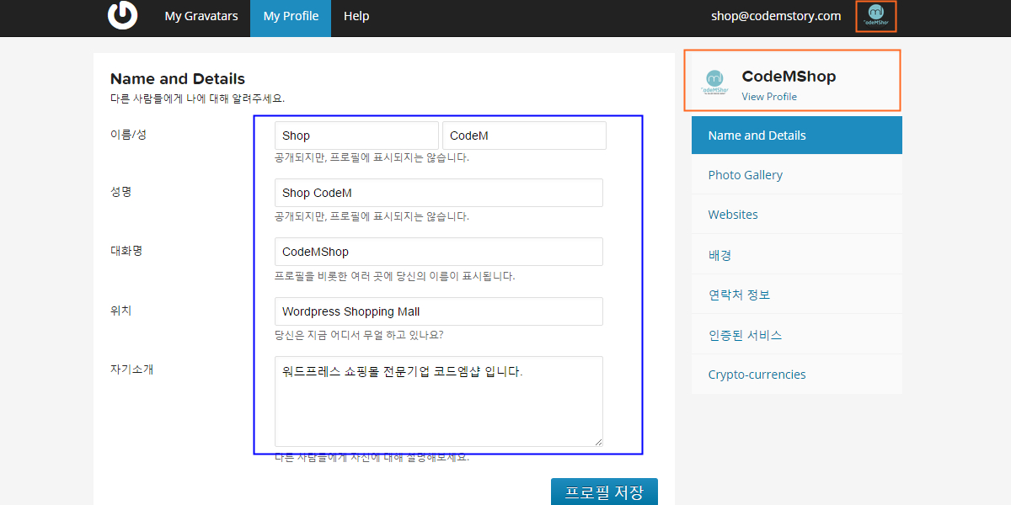Switch to the My Gravatars tab
The image size is (1011, 505).
[201, 16]
